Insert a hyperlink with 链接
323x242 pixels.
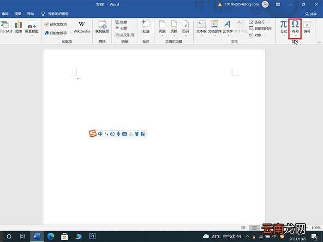coord(121,22)
